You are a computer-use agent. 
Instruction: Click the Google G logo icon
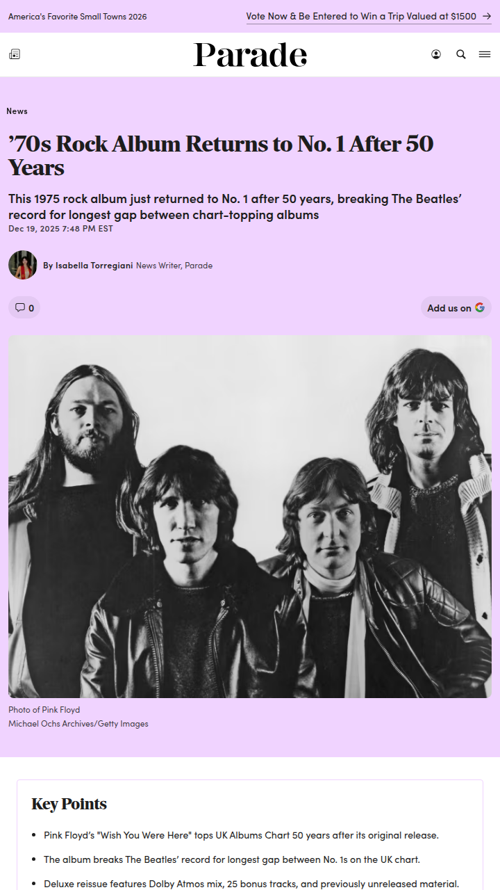[480, 307]
